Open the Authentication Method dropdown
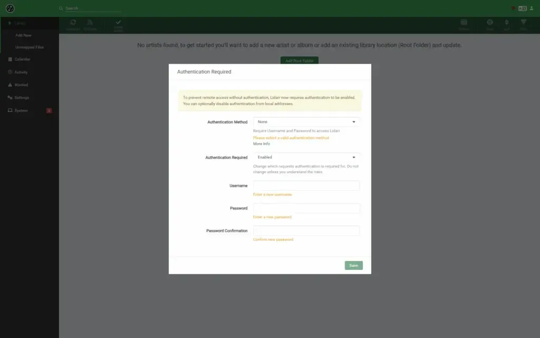Image resolution: width=540 pixels, height=338 pixels. [306, 121]
